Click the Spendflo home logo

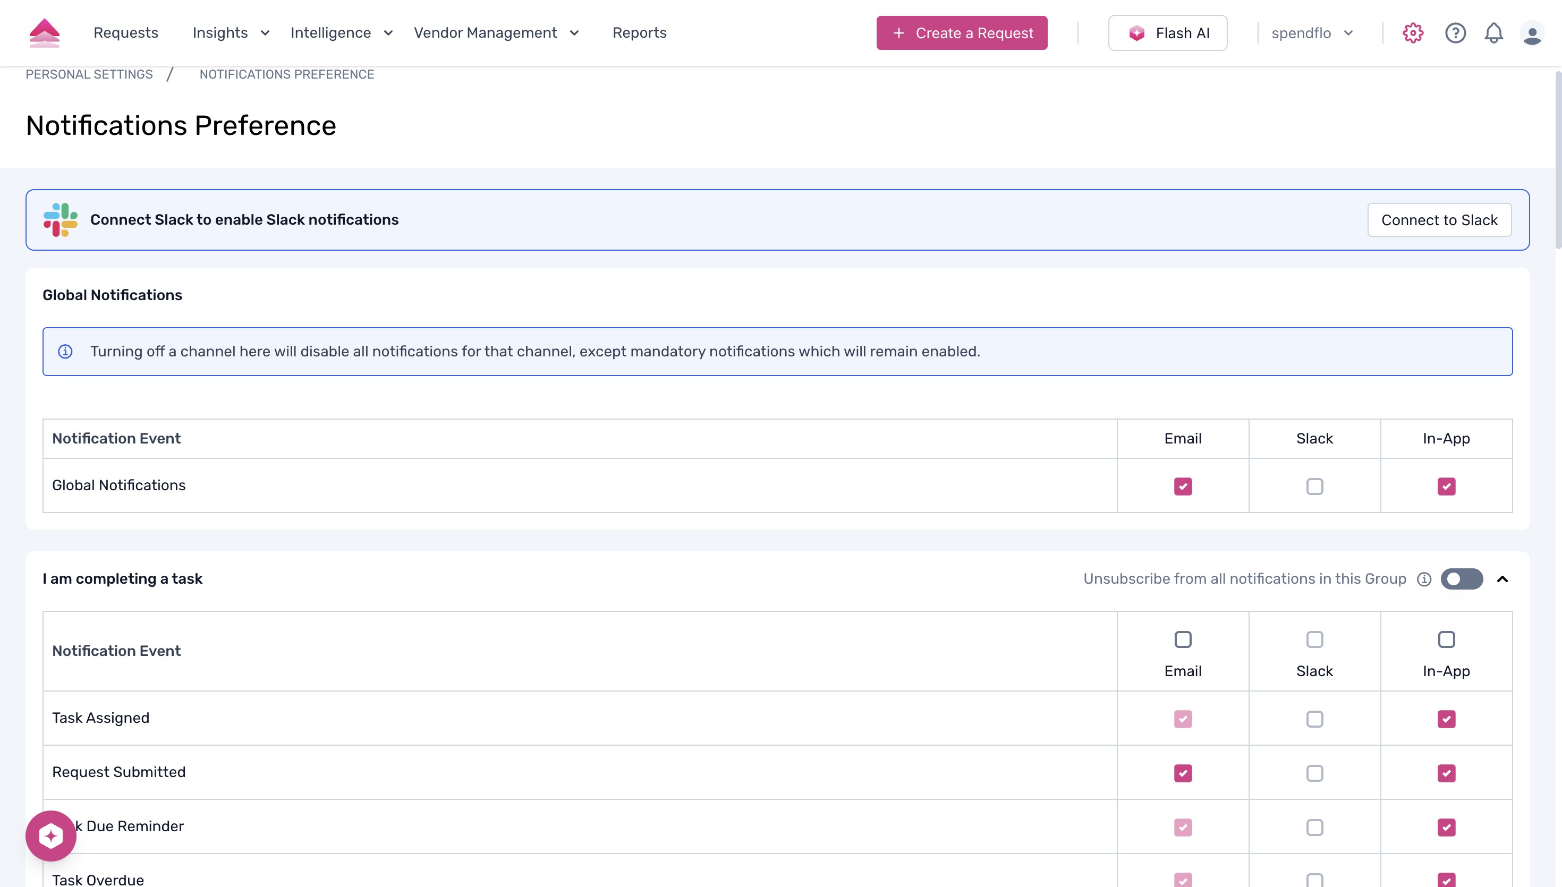pos(45,32)
